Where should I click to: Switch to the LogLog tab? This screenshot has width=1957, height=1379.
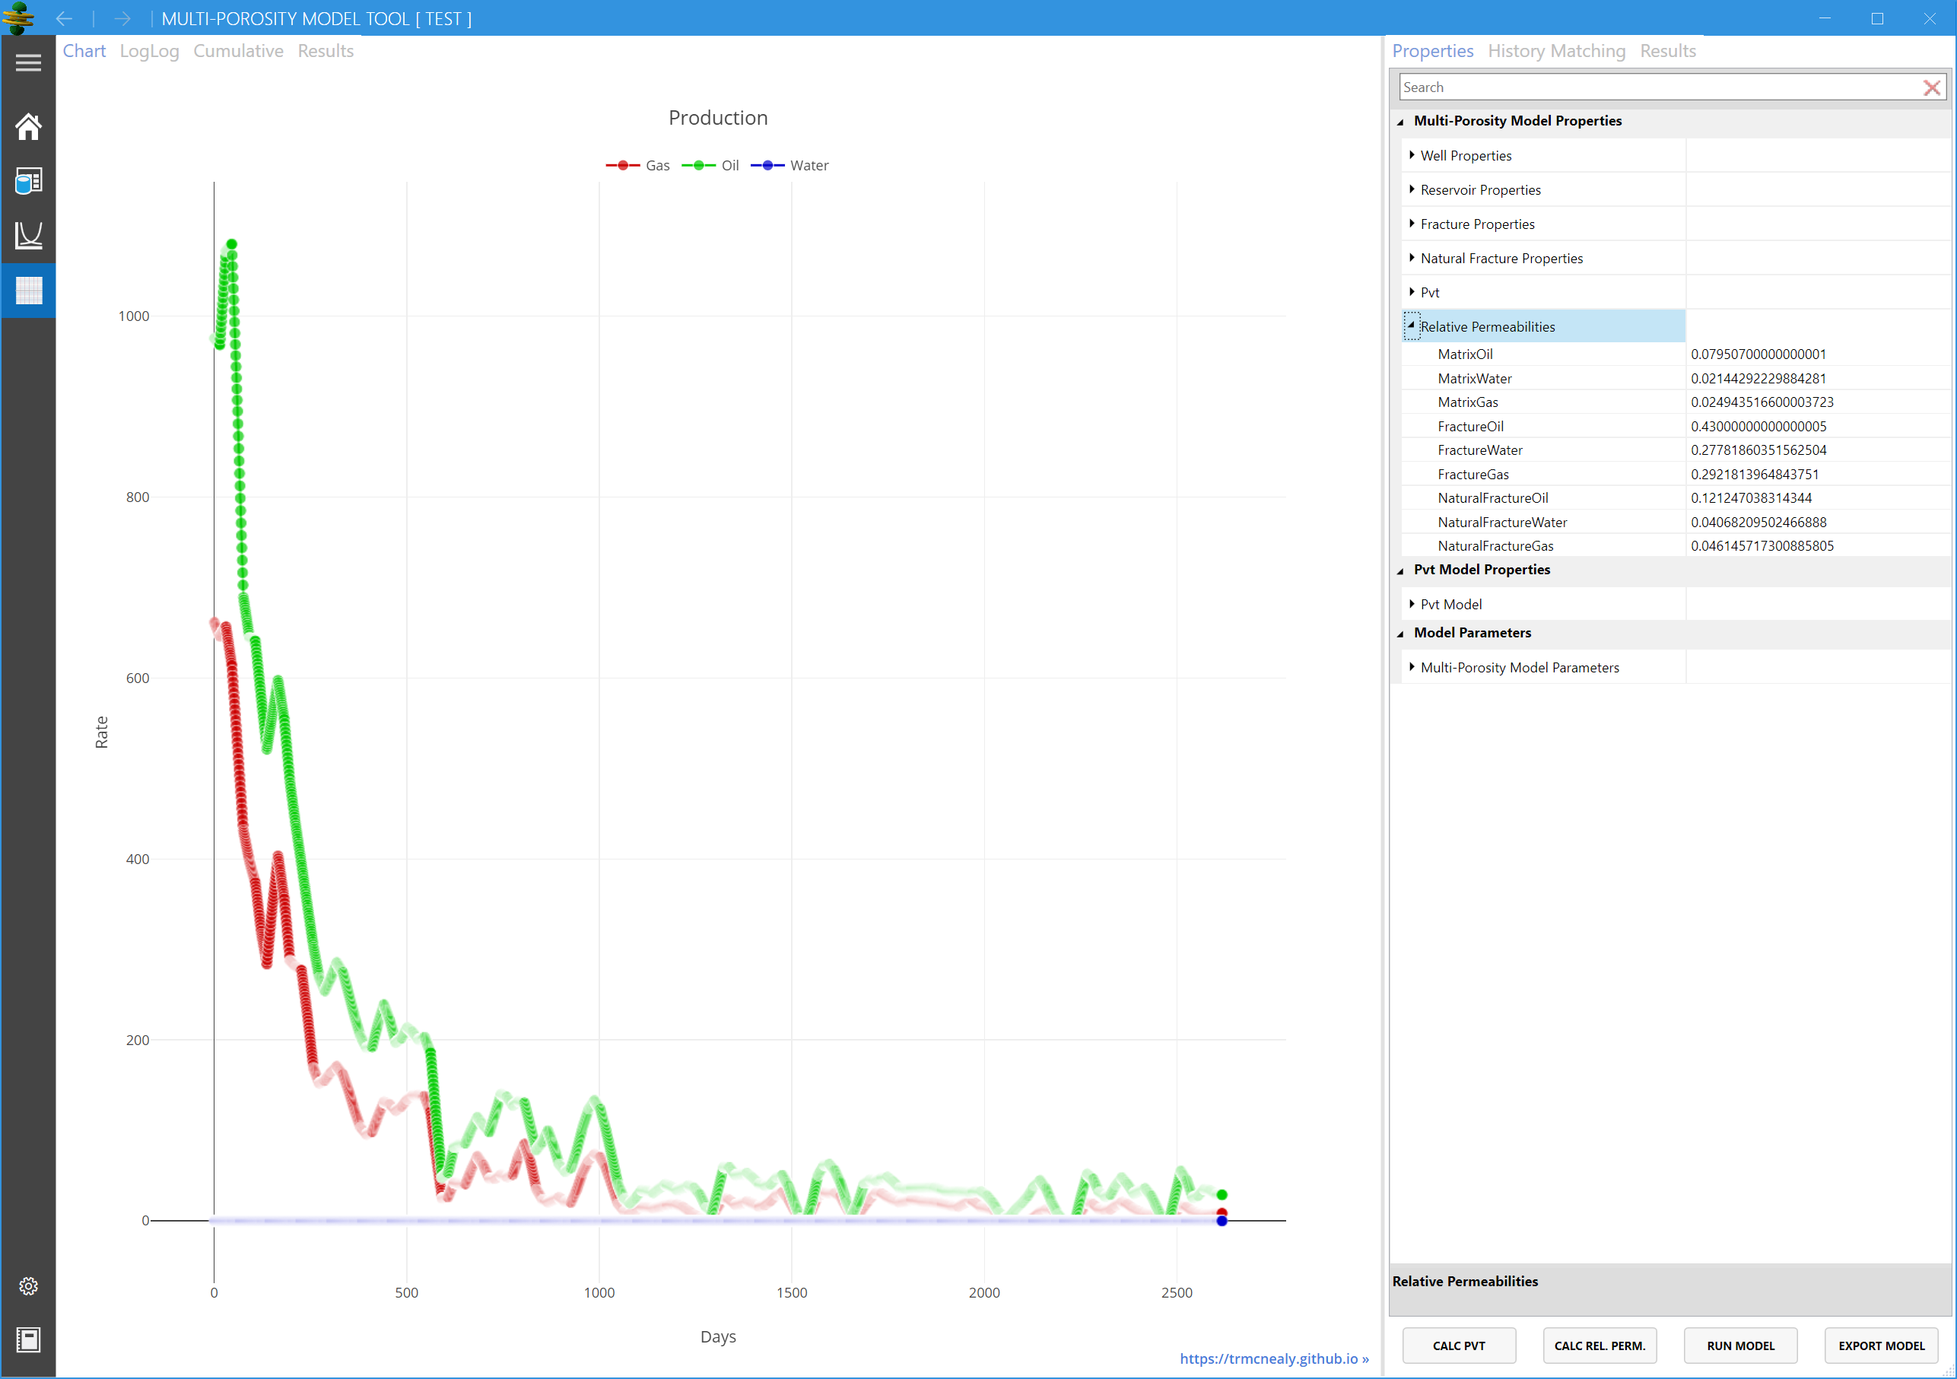pos(149,51)
